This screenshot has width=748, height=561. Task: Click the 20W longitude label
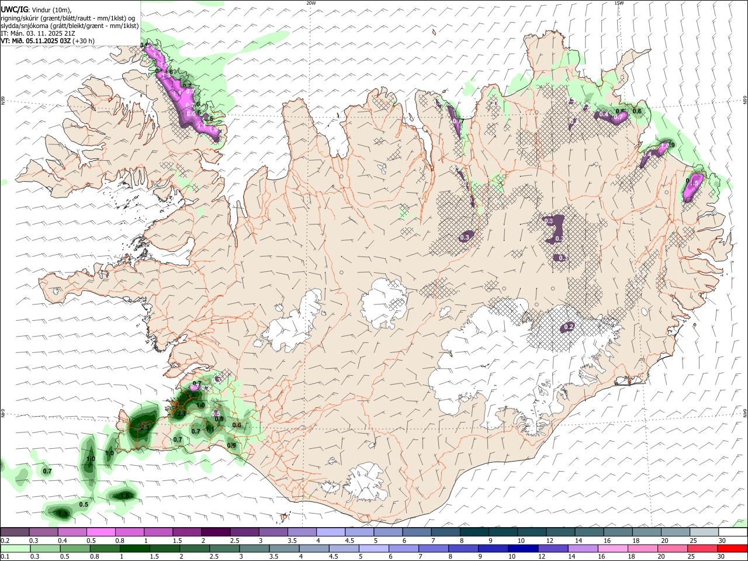point(311,3)
